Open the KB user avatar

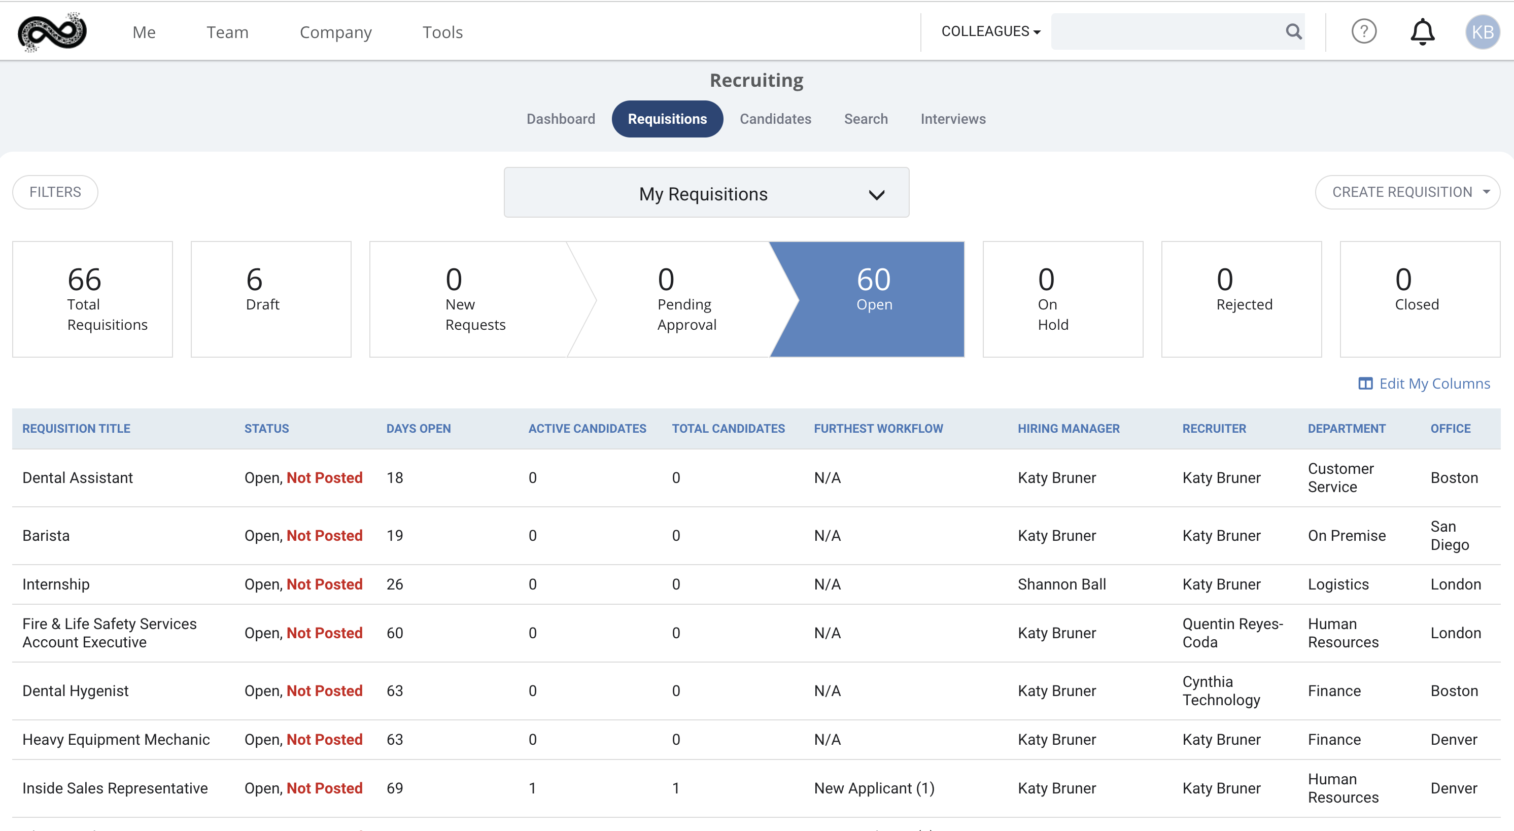point(1482,32)
